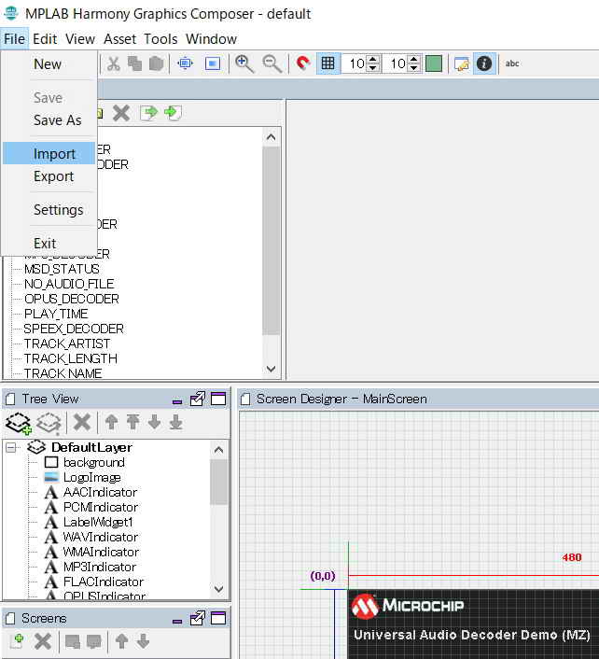This screenshot has width=599, height=659.
Task: Click the delete X icon in Tree View
Action: click(x=82, y=422)
